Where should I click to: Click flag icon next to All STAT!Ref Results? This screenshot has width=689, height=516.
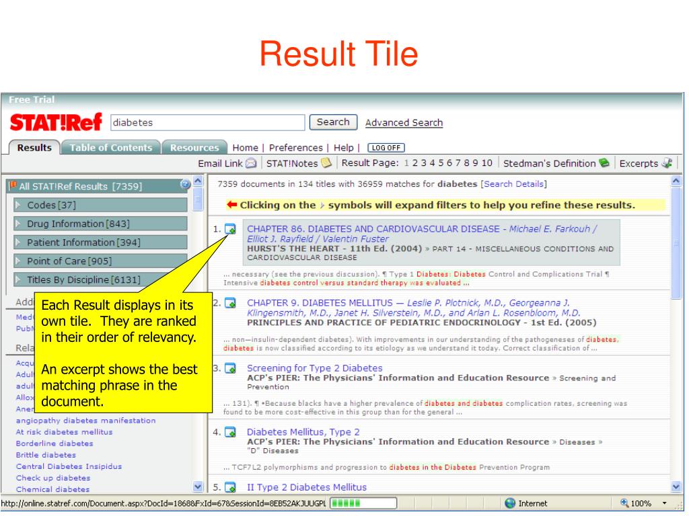click(x=13, y=185)
